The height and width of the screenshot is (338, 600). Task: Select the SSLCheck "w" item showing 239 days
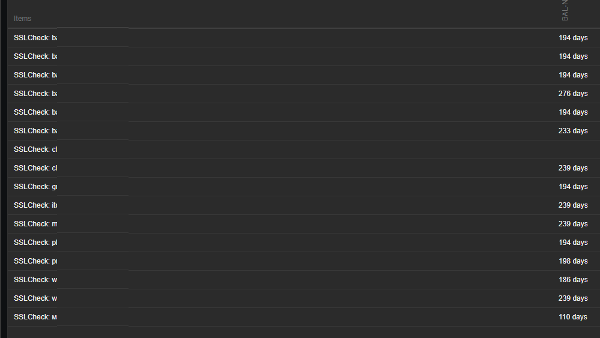click(35, 298)
